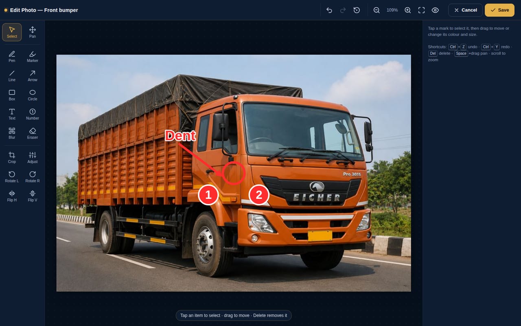
Task: Zoom in on the photo
Action: pos(407,10)
